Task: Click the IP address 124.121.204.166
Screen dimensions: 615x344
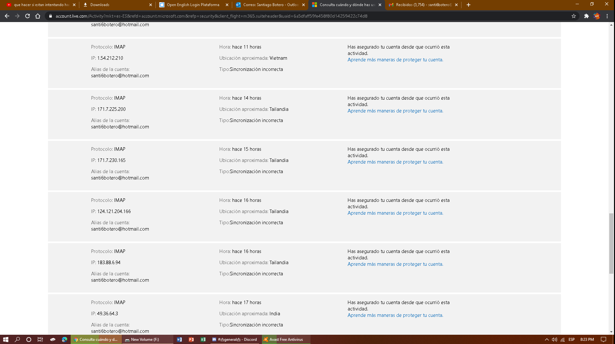Action: (114, 211)
